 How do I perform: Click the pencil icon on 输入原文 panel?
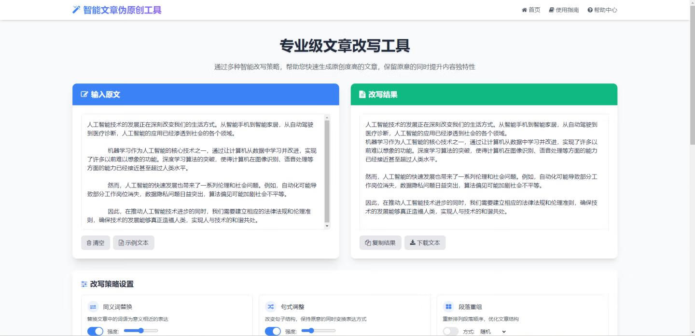pyautogui.click(x=83, y=94)
